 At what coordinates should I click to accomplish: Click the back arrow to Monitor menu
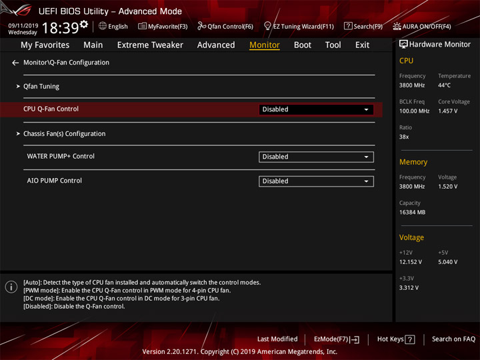pos(15,63)
